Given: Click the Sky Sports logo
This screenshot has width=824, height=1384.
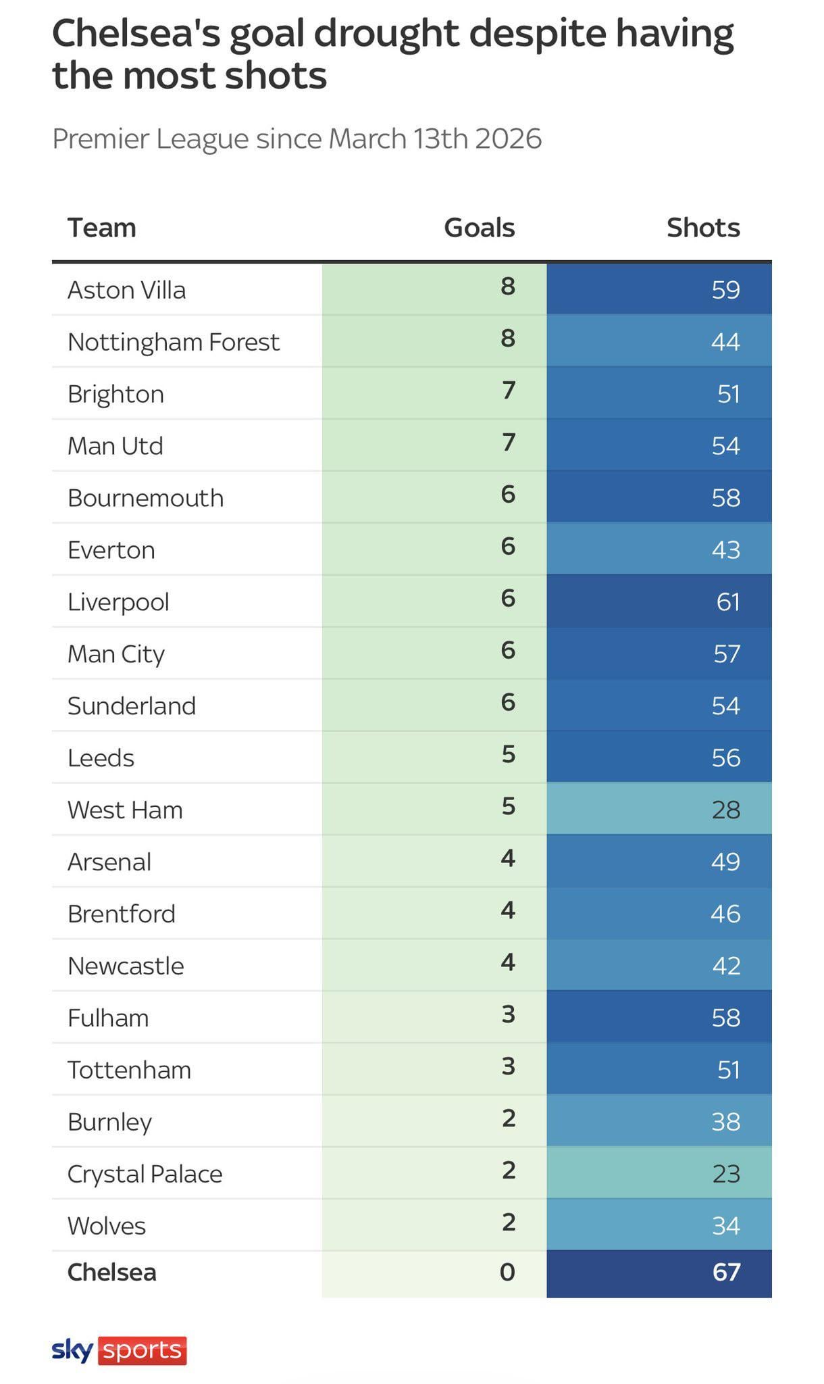Looking at the screenshot, I should click(x=119, y=1350).
